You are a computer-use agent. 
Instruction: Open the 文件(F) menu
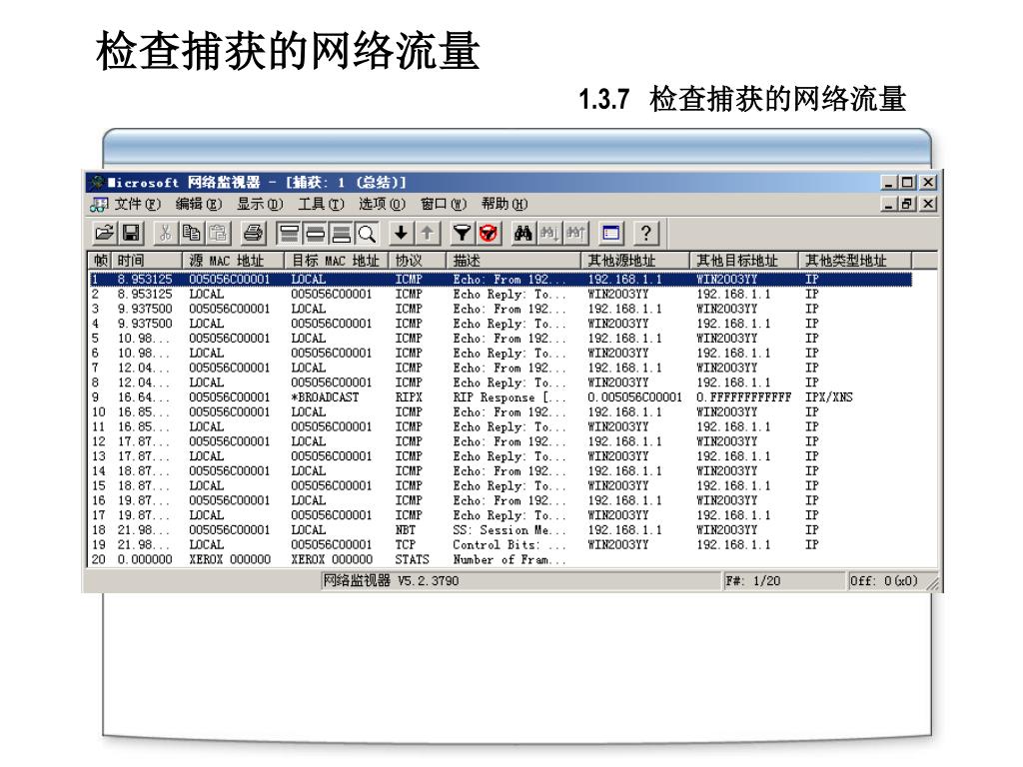[137, 204]
